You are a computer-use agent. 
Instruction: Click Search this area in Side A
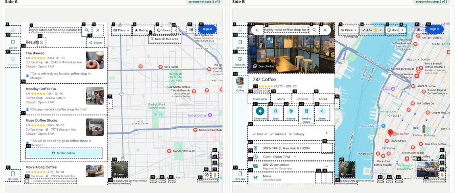click(x=165, y=39)
